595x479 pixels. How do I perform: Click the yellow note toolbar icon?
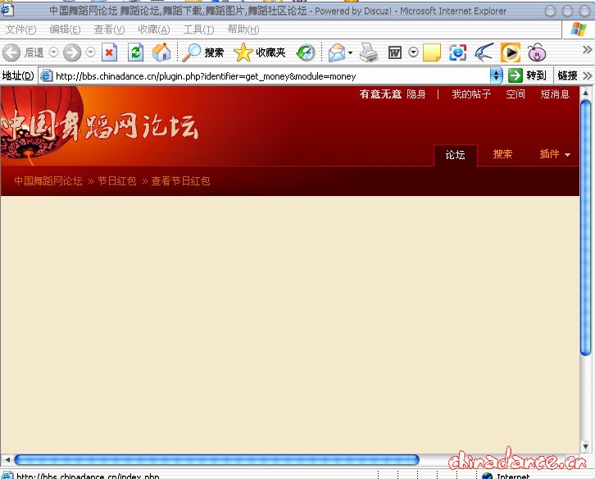432,52
